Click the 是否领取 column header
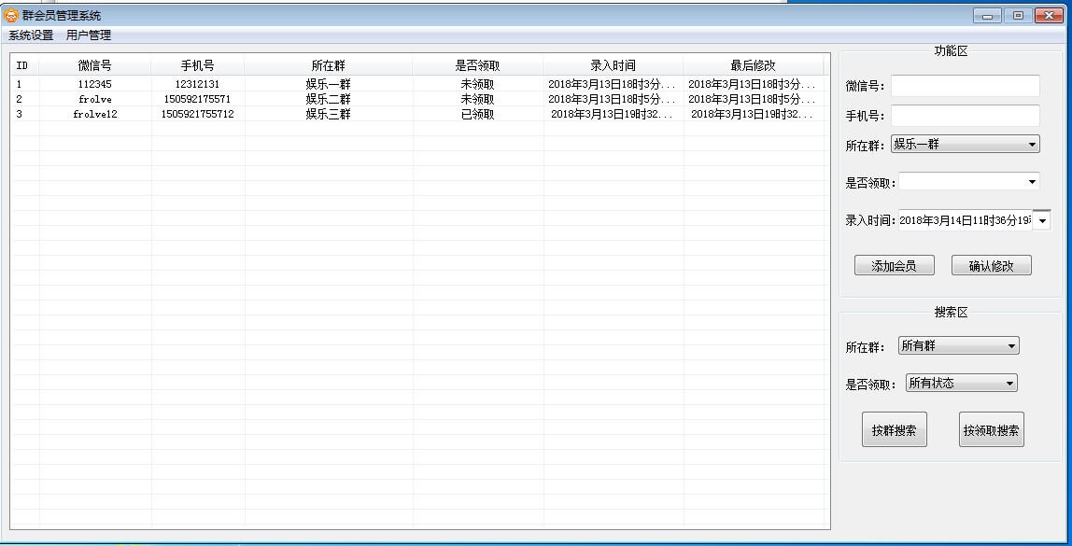The image size is (1072, 546). tap(476, 64)
